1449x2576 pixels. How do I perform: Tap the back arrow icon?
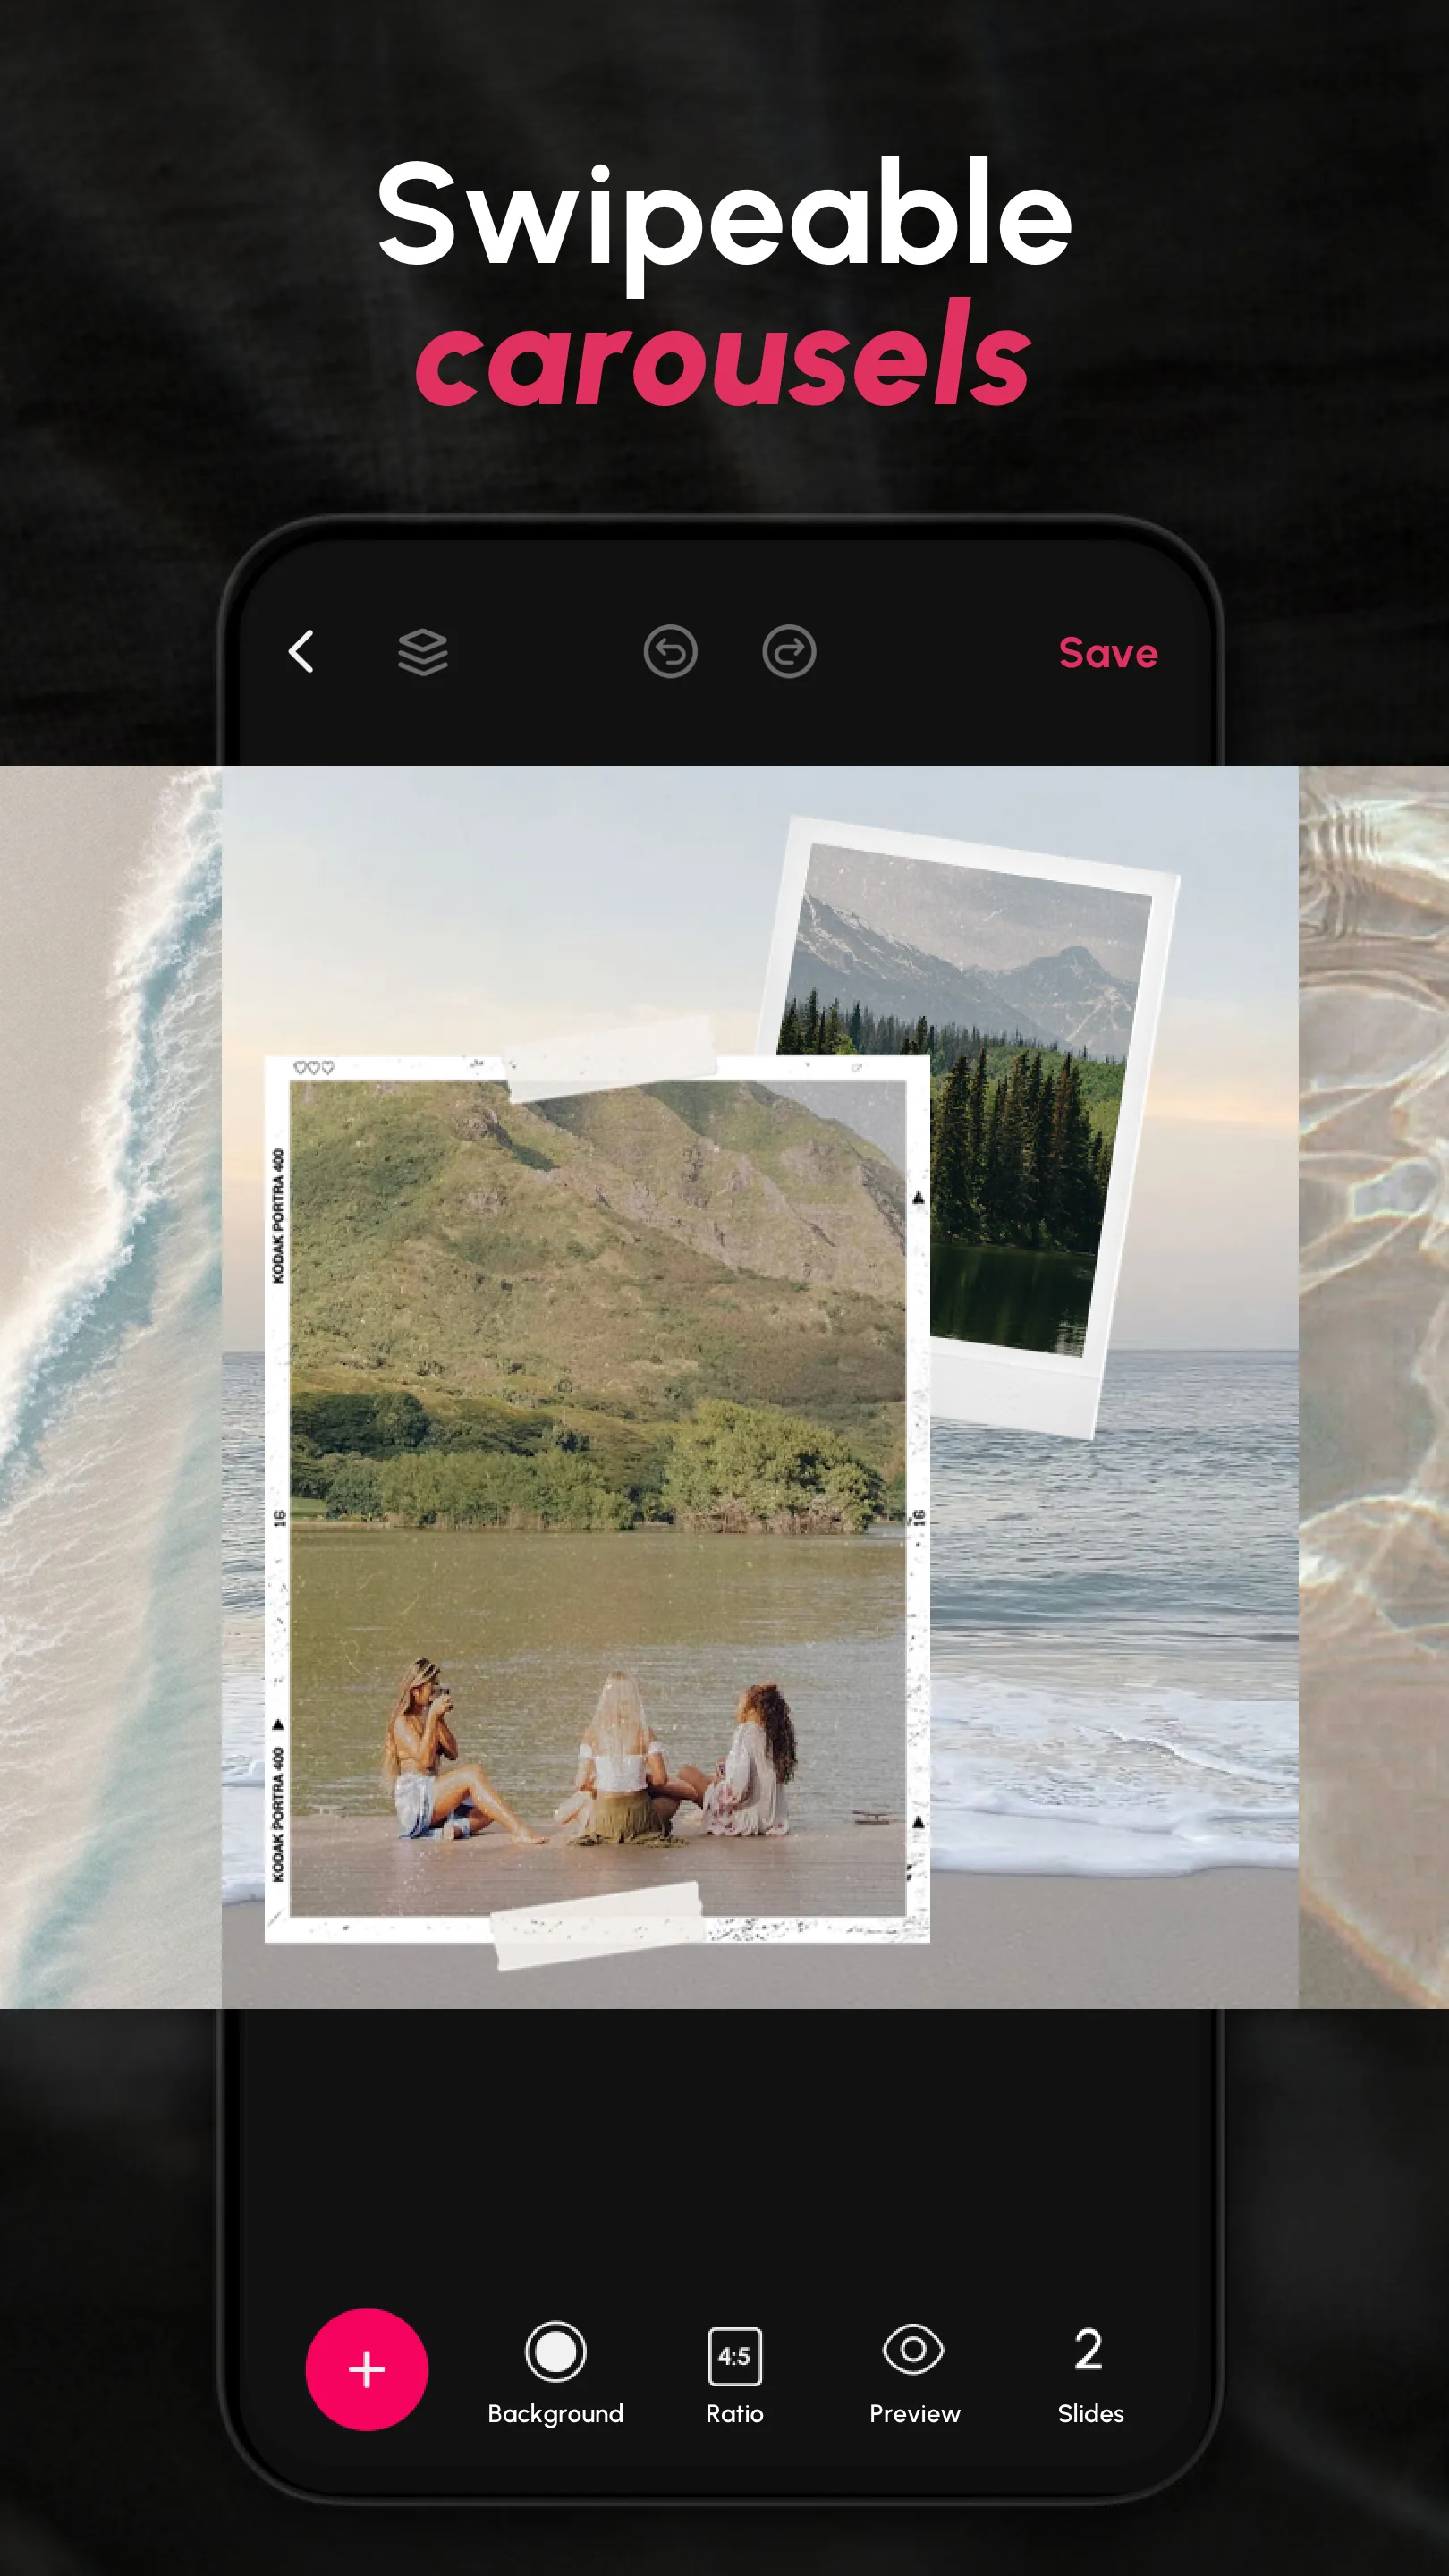(302, 652)
